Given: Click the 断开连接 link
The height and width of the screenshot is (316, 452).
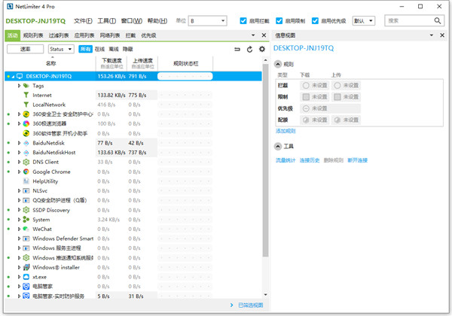Looking at the screenshot, I should (357, 160).
